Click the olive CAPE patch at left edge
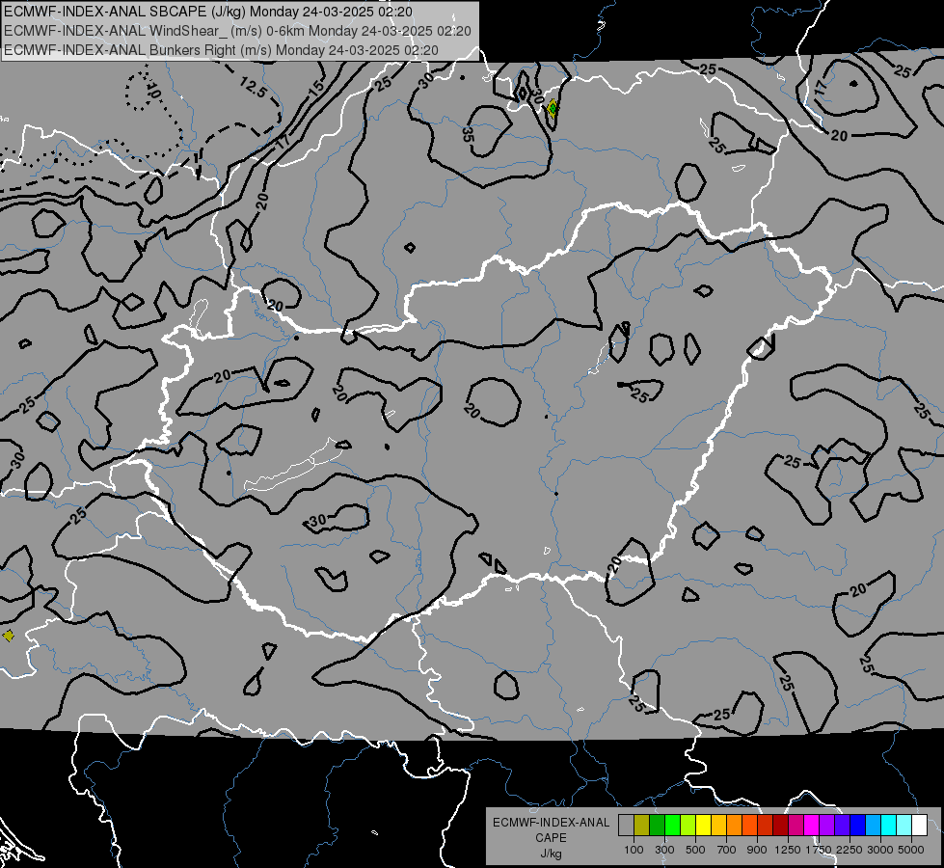944x868 pixels. click(x=8, y=636)
